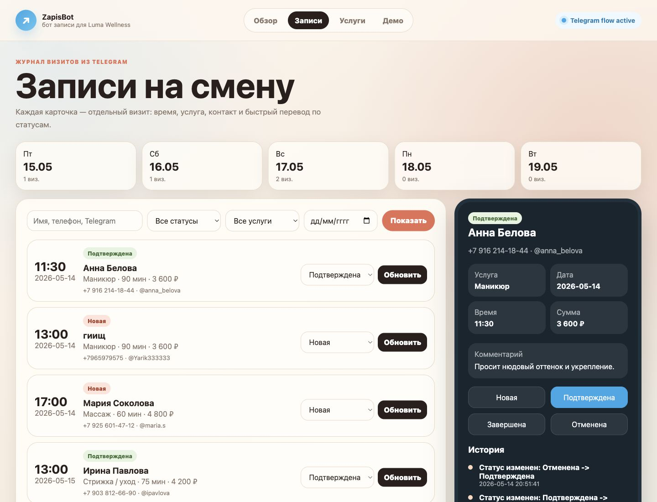Image resolution: width=657 pixels, height=502 pixels.
Task: Set status to Подтверждена in details panel
Action: [x=589, y=397]
